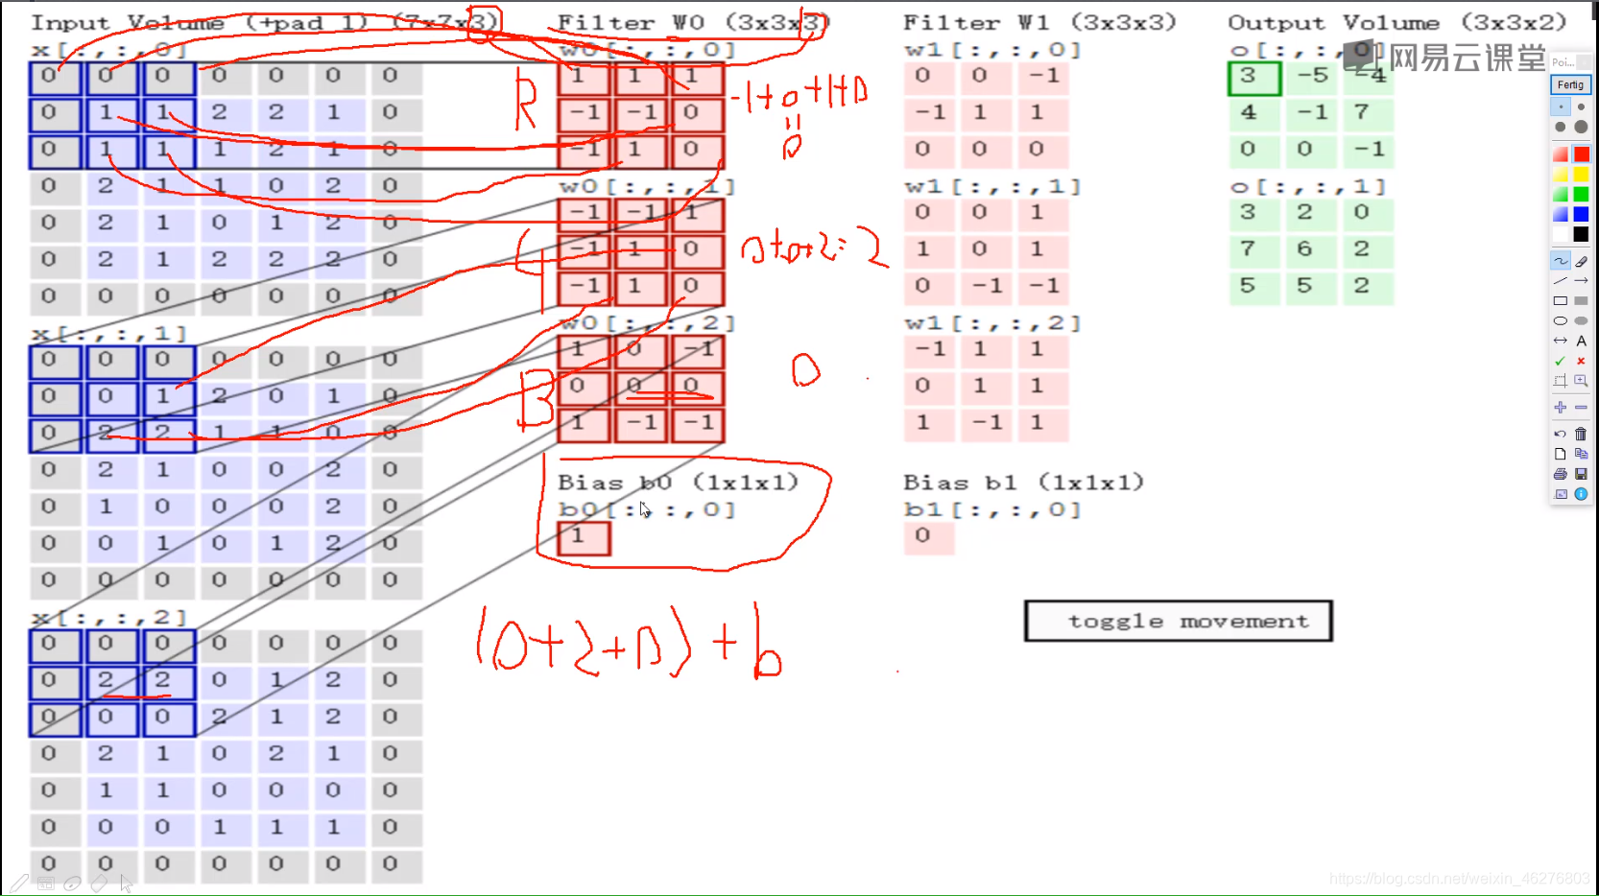The height and width of the screenshot is (896, 1599).
Task: Click the copy to clipboard icon
Action: click(1581, 454)
